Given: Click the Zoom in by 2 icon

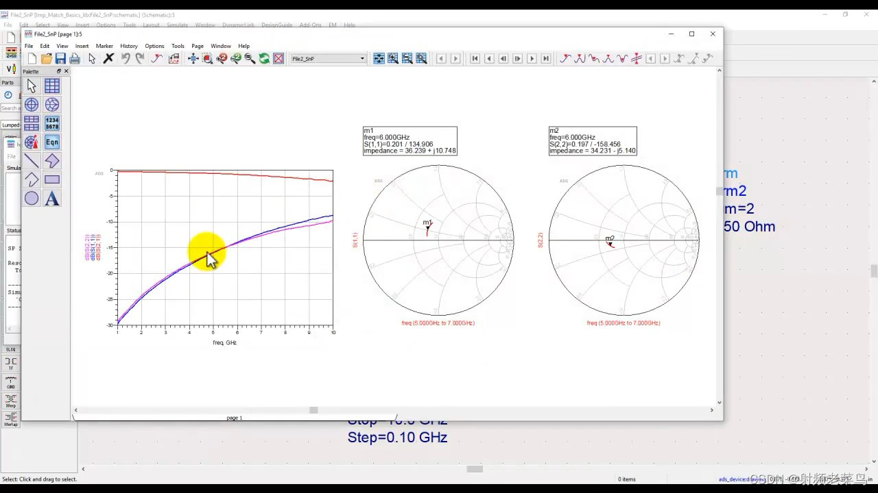Looking at the screenshot, I should click(x=222, y=59).
